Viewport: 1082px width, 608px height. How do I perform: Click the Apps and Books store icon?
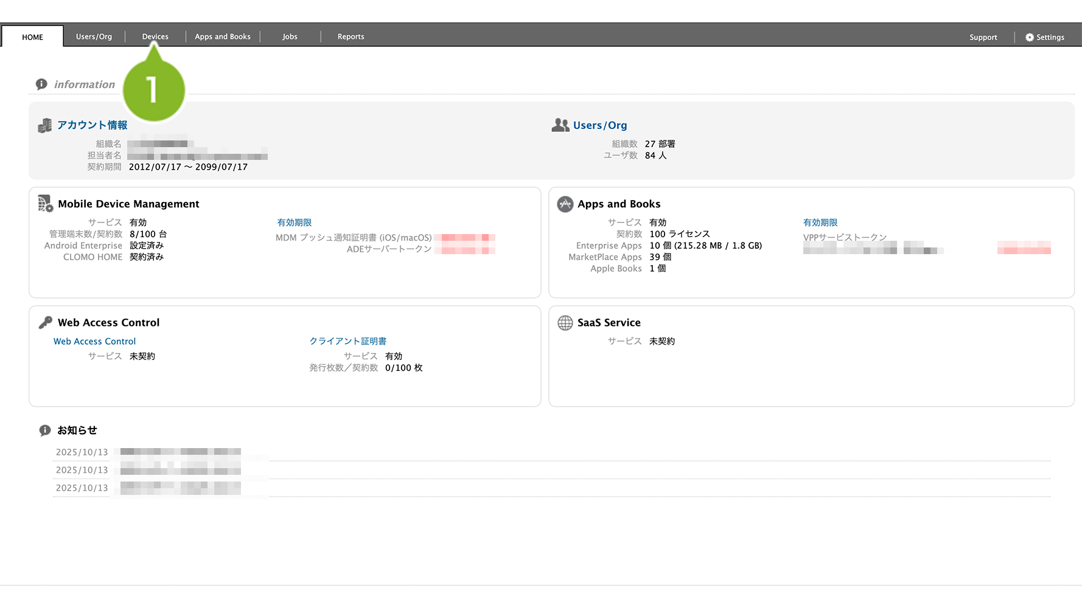(565, 204)
